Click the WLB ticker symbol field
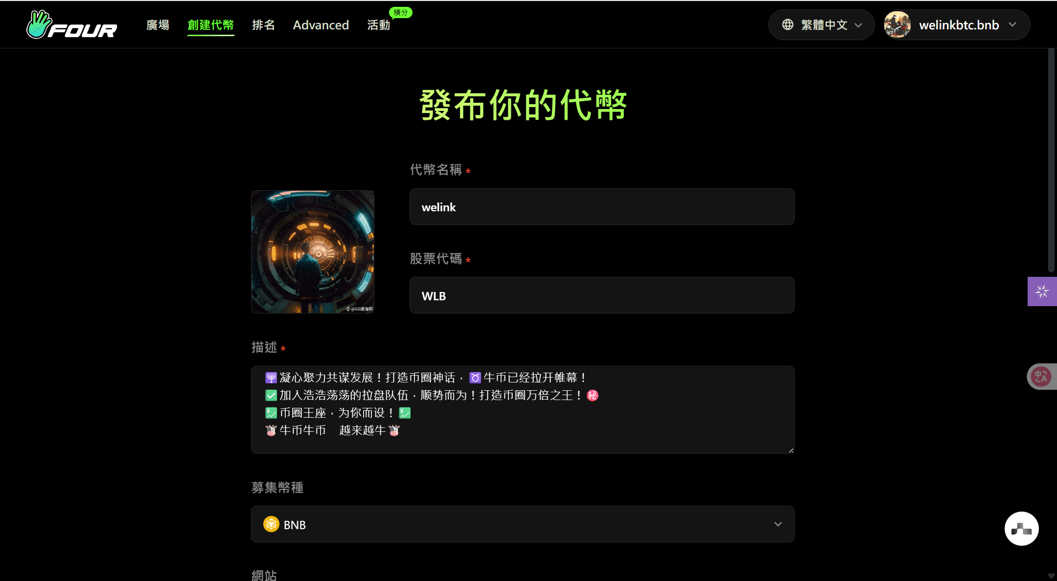 coord(602,295)
